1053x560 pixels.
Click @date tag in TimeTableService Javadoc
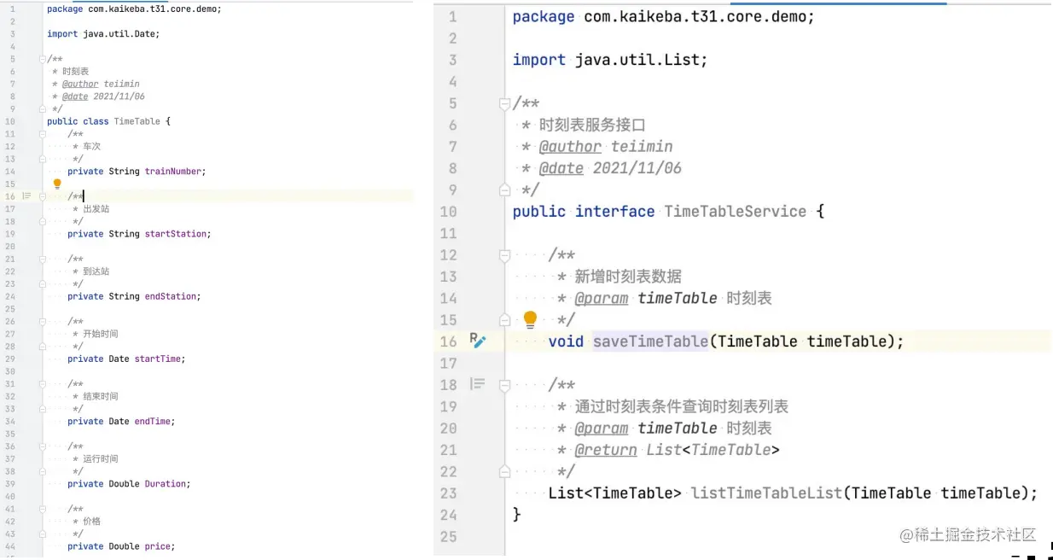point(561,168)
